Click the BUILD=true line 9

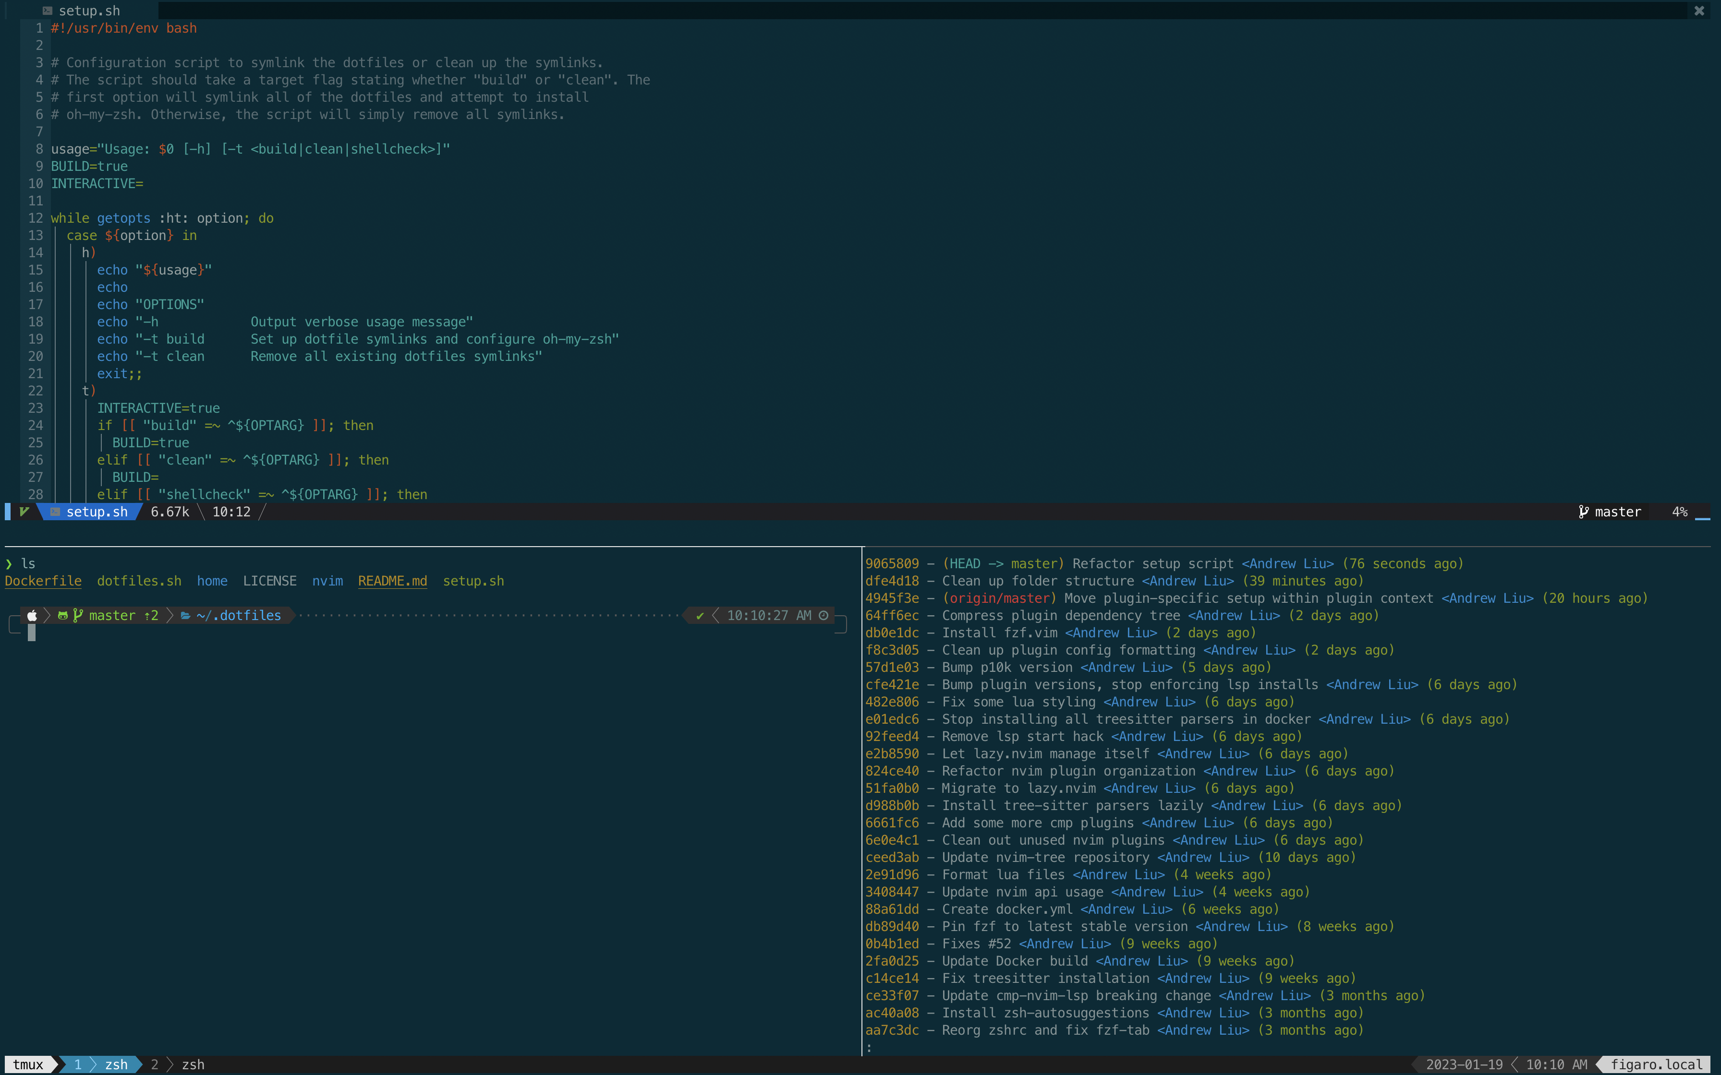[x=90, y=167]
